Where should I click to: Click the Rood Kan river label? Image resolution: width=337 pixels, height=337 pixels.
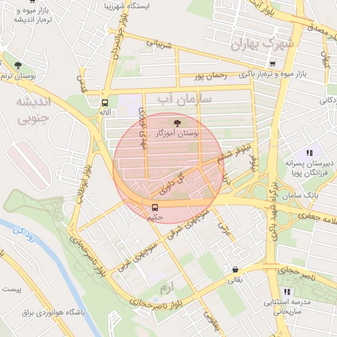24,234
